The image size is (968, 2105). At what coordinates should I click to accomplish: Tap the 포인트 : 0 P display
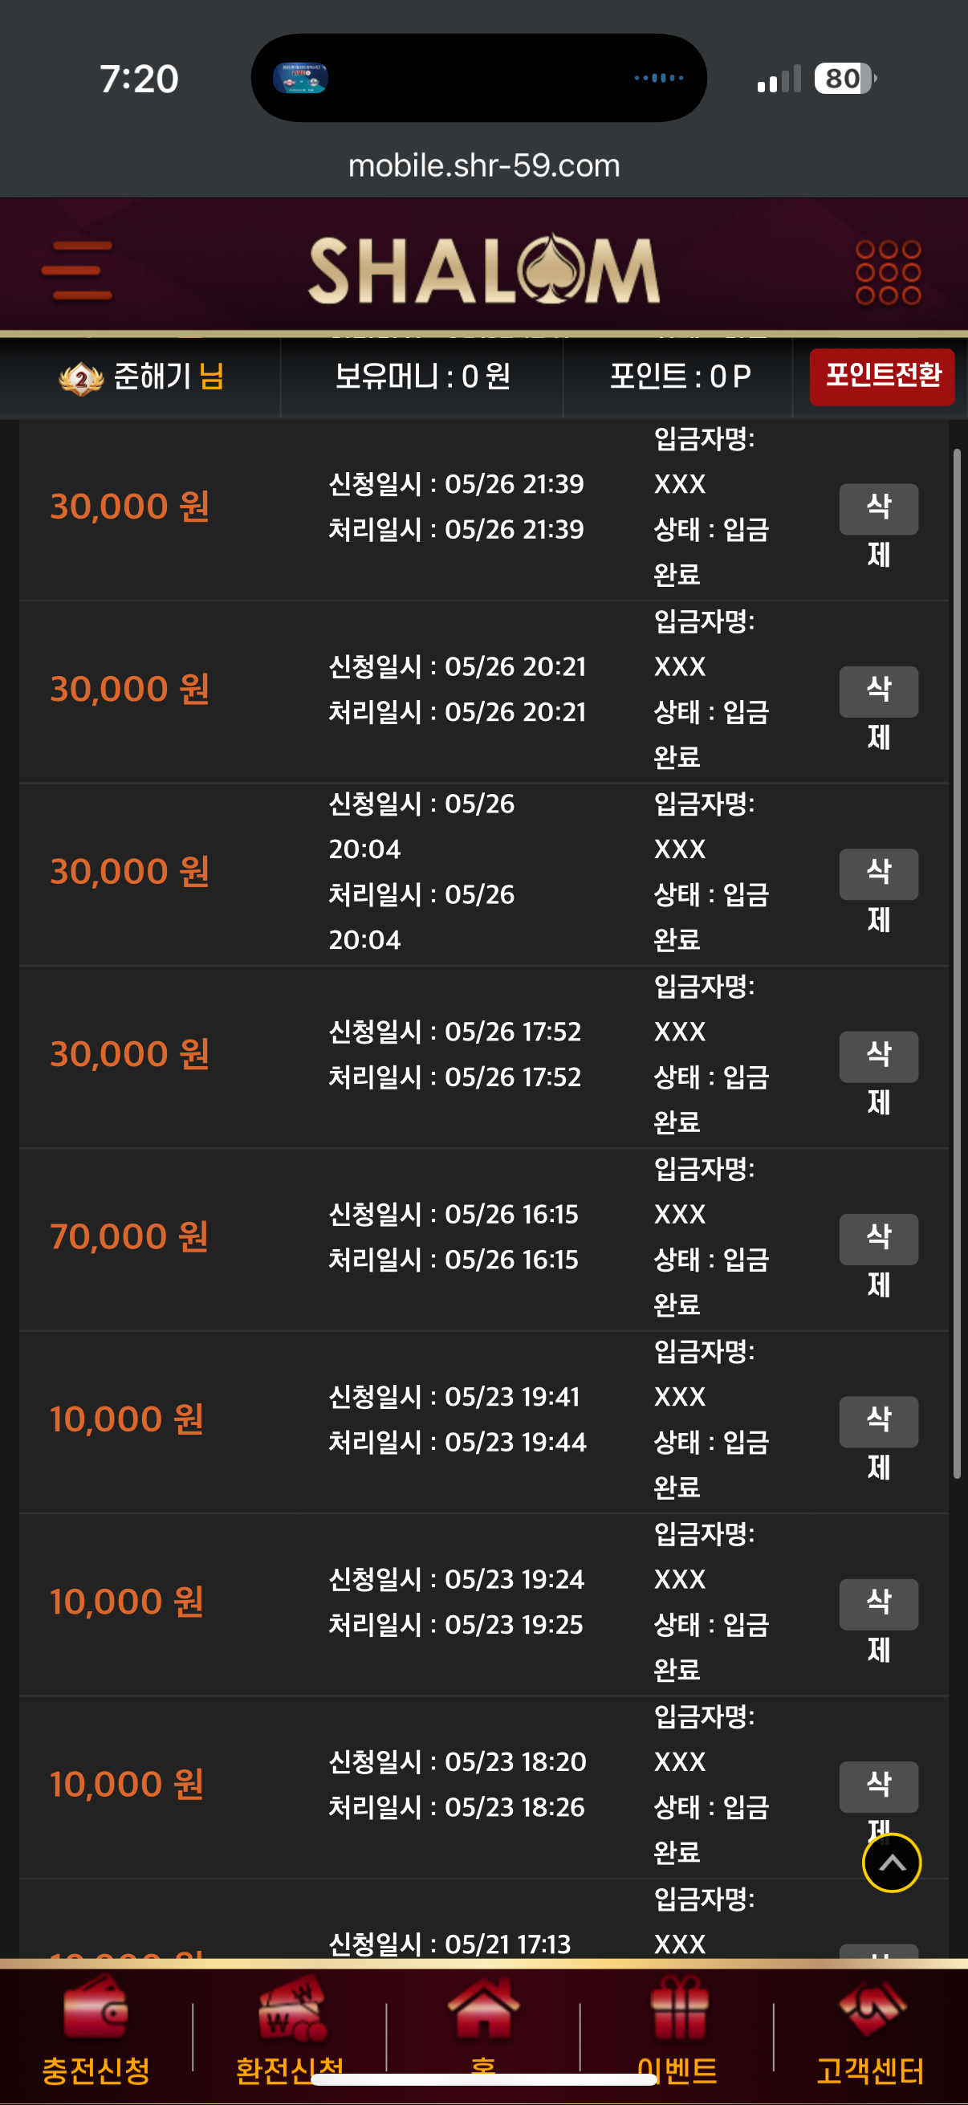tap(680, 377)
